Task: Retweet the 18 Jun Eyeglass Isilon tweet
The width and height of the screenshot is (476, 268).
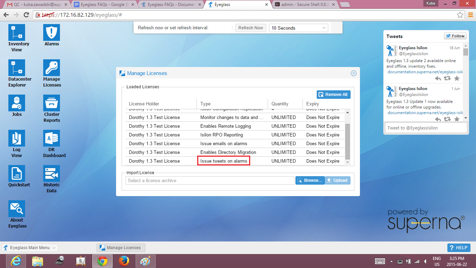Action: click(447, 79)
